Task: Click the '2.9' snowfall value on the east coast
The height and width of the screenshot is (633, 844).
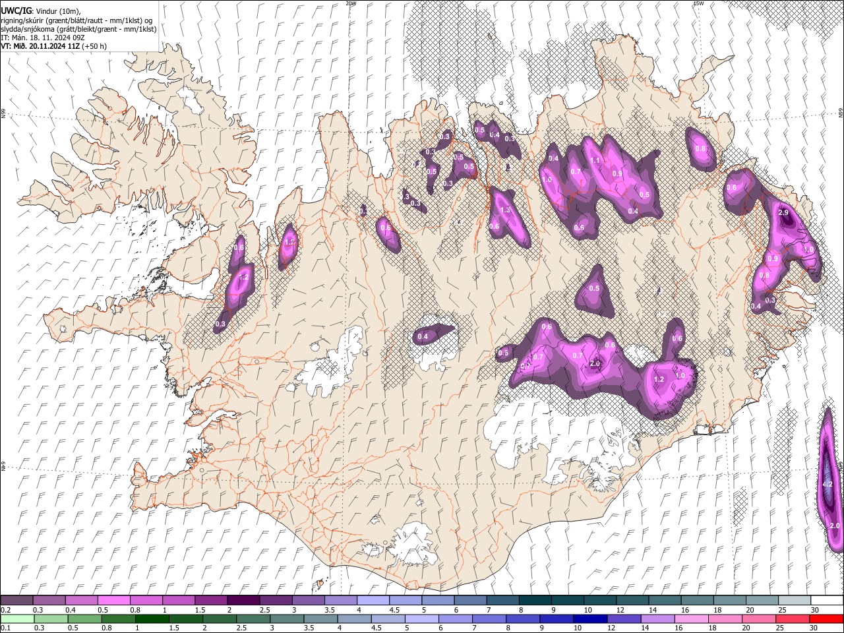Action: [783, 213]
